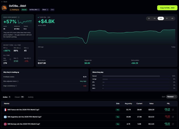Click the LaLiga share bar

(x=136, y=79)
